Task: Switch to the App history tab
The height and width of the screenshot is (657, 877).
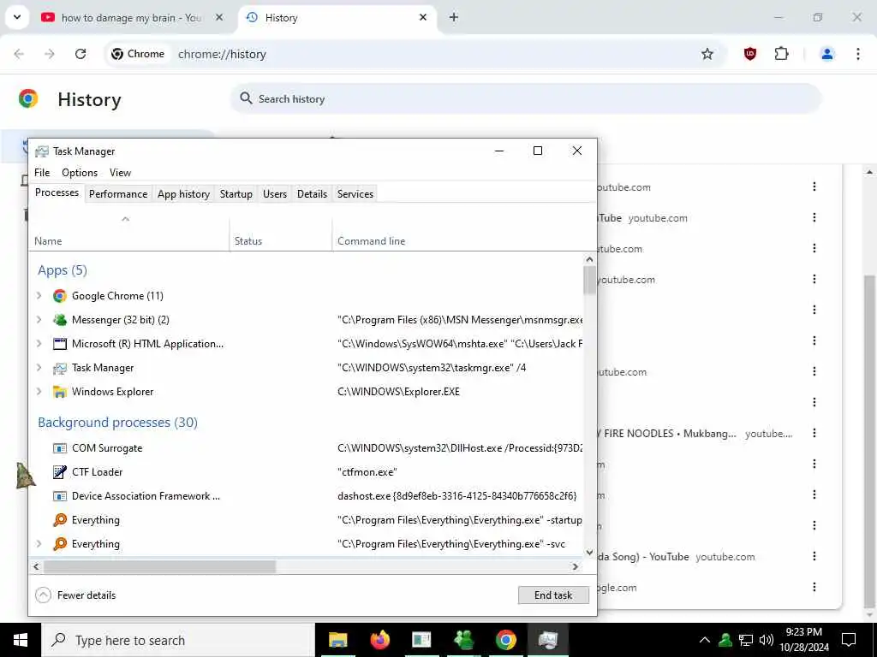Action: coord(183,194)
